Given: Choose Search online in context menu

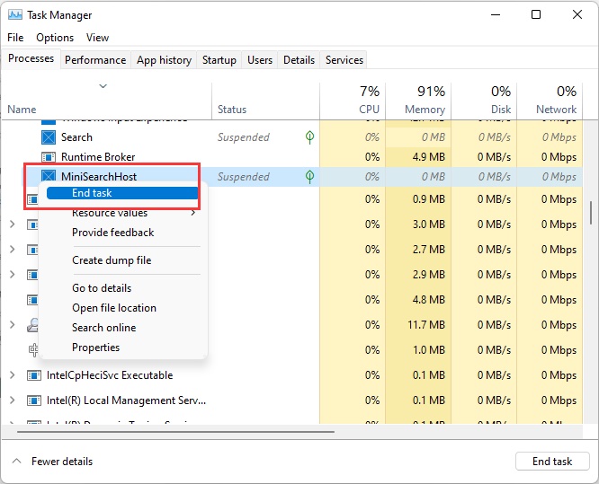Looking at the screenshot, I should pyautogui.click(x=104, y=328).
